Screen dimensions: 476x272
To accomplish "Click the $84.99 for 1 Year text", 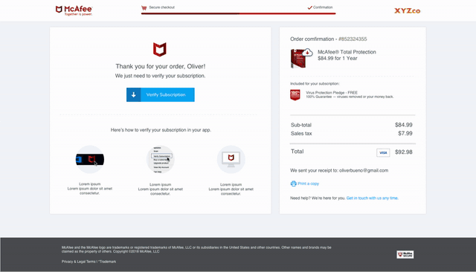I will pos(338,58).
